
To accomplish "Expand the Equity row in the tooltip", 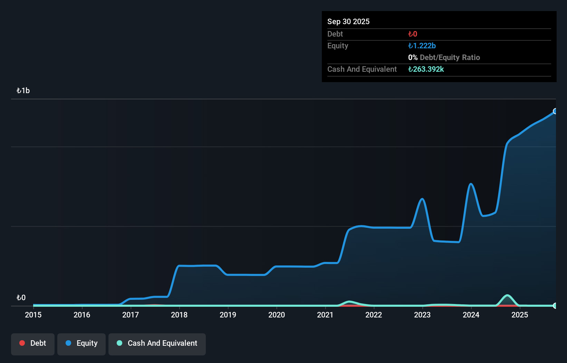I will (x=338, y=46).
